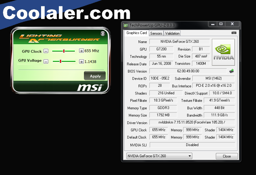Click the Driver Version field
The height and width of the screenshot is (175, 256).
[x=192, y=122]
